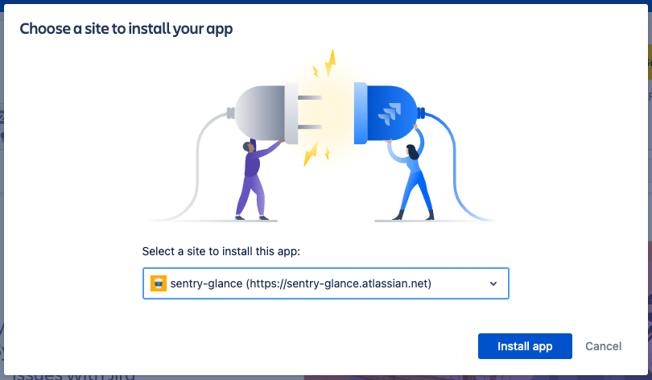Click the sentry-glance.atlassian.net URL text
The width and height of the screenshot is (652, 380).
point(372,283)
